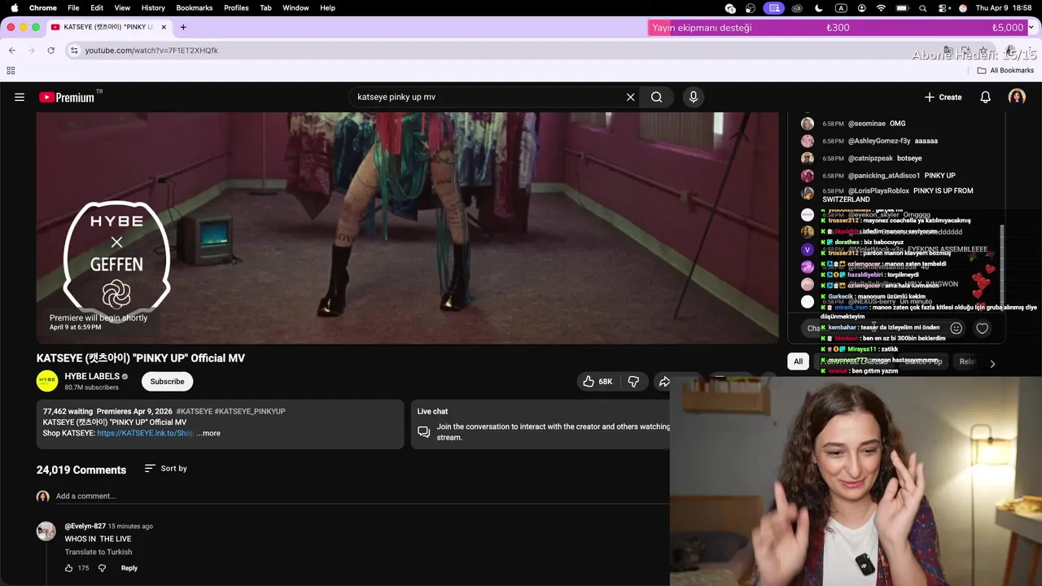
Task: Click @LorisPlaysRoblox chat message
Action: pos(898,195)
